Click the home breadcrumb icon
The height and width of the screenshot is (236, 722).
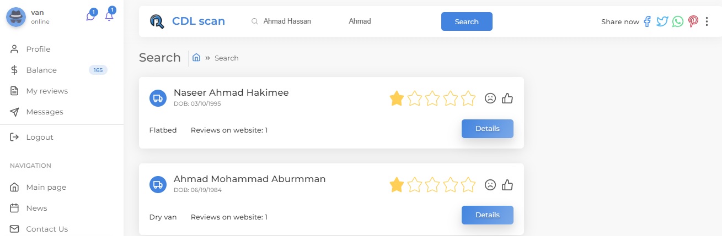point(196,57)
